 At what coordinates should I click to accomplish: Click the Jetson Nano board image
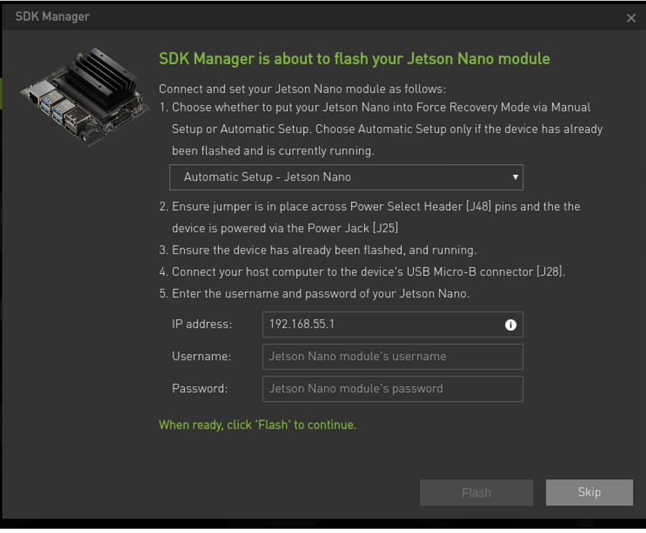pos(85,96)
